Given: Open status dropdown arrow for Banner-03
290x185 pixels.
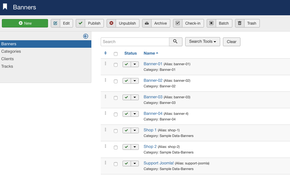Looking at the screenshot, I should point(134,97).
